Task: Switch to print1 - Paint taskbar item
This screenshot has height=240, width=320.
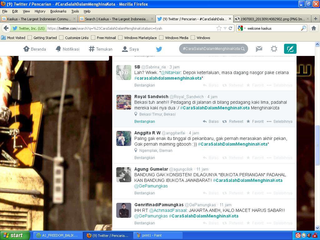Action: (158, 235)
